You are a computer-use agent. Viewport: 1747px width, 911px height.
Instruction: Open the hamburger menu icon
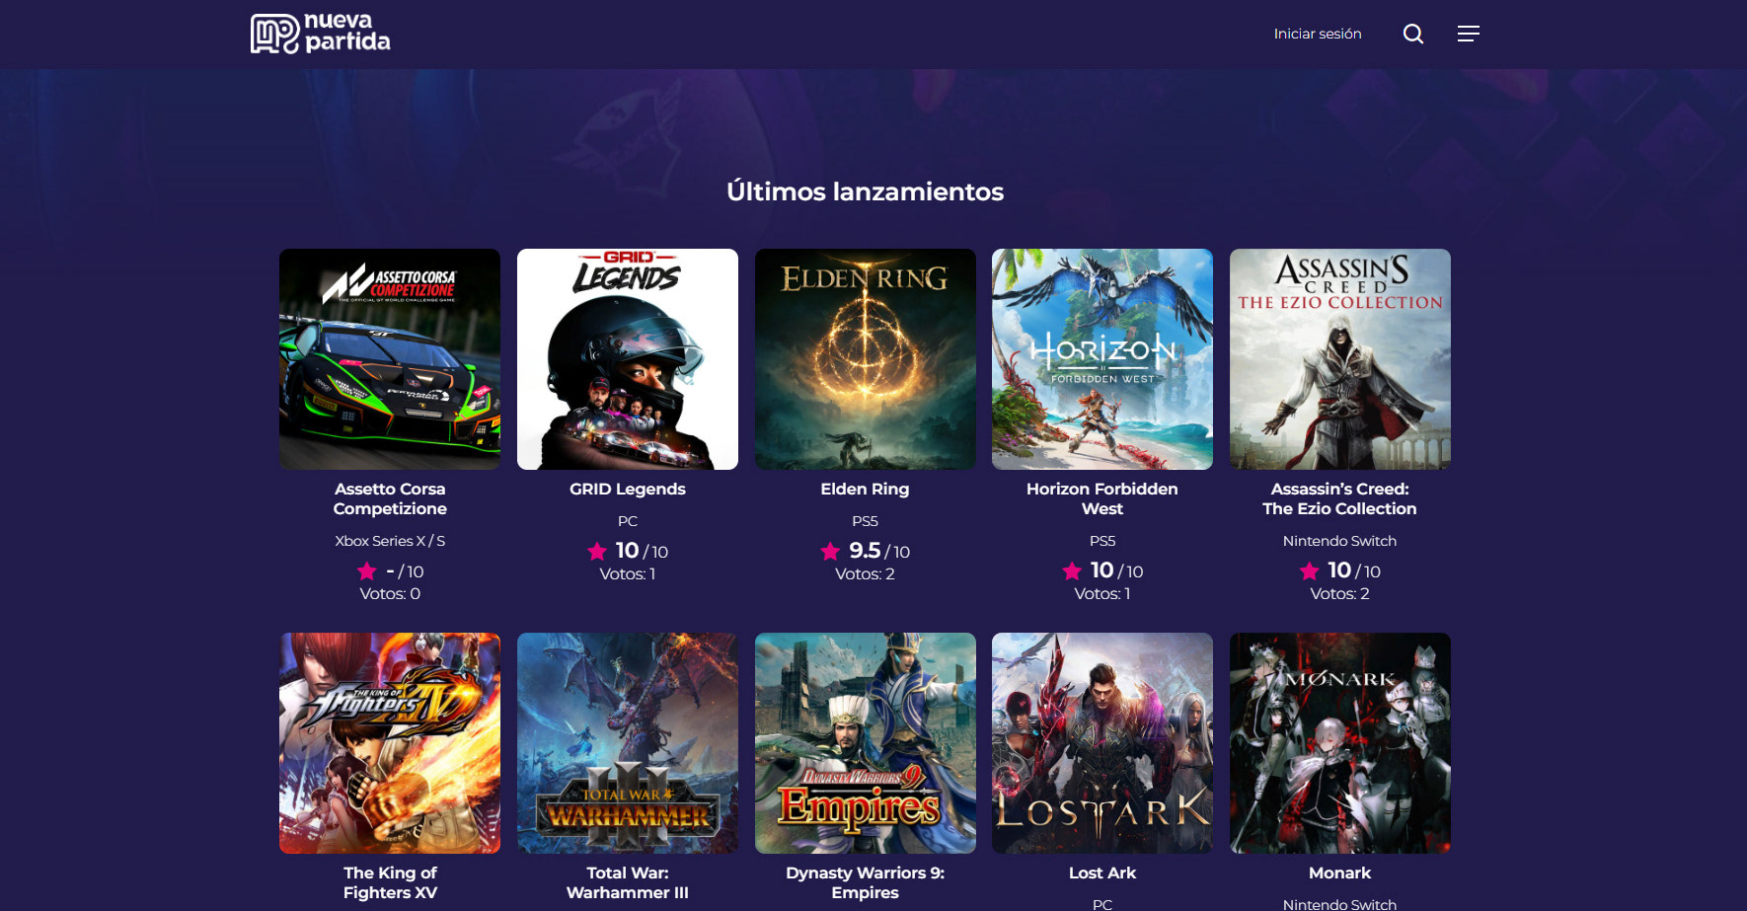(x=1469, y=34)
